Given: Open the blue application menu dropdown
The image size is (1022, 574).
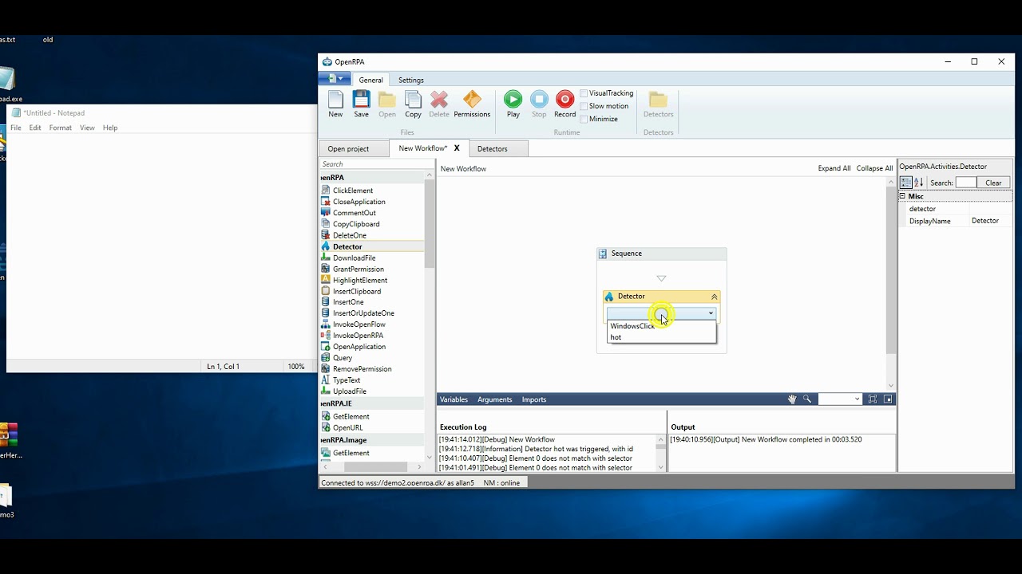Looking at the screenshot, I should tap(335, 79).
